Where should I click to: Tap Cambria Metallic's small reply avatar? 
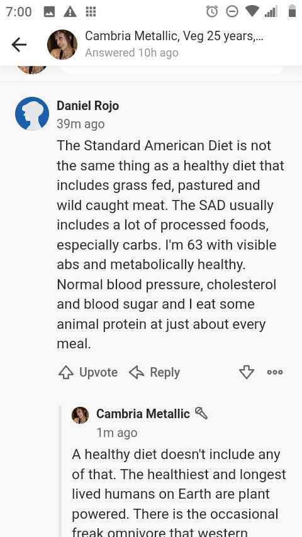coord(80,416)
